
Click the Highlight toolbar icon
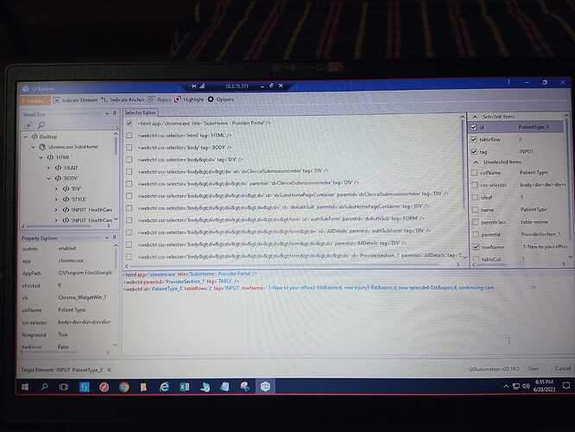pyautogui.click(x=178, y=99)
